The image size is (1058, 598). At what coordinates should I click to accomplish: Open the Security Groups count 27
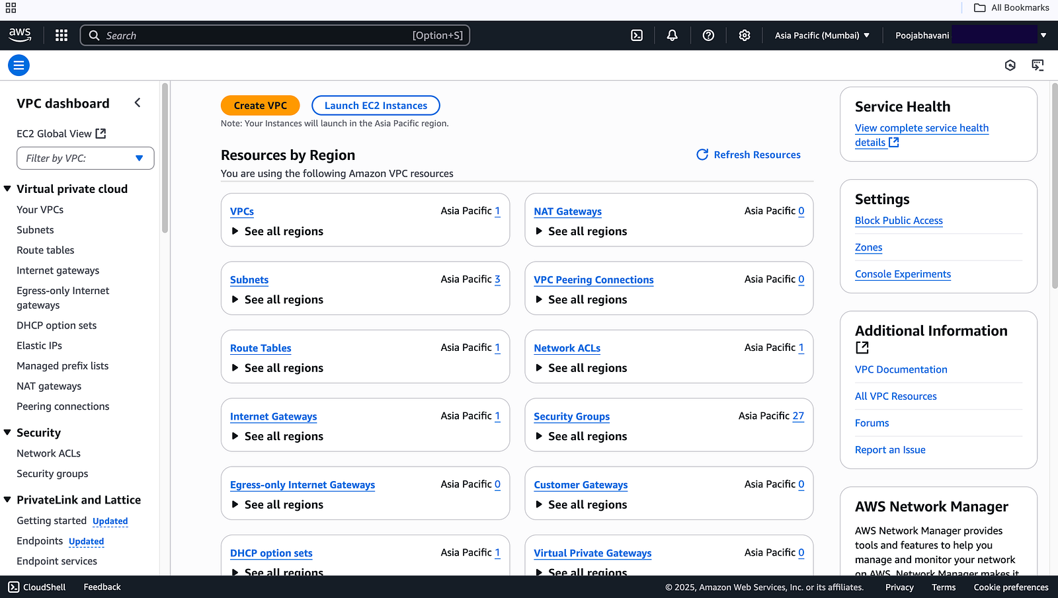pyautogui.click(x=798, y=416)
